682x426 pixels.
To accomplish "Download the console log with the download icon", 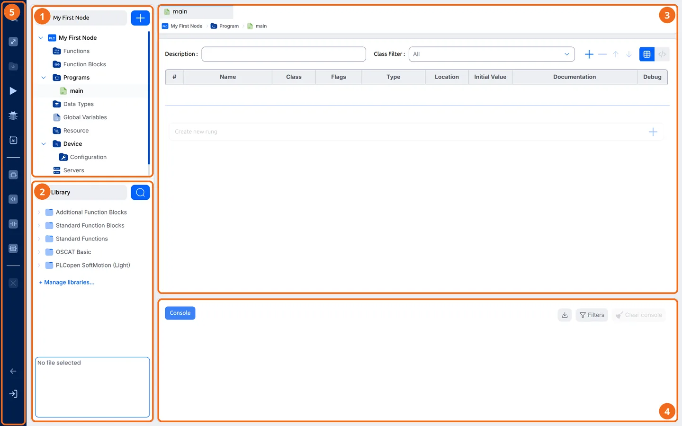I will (565, 315).
